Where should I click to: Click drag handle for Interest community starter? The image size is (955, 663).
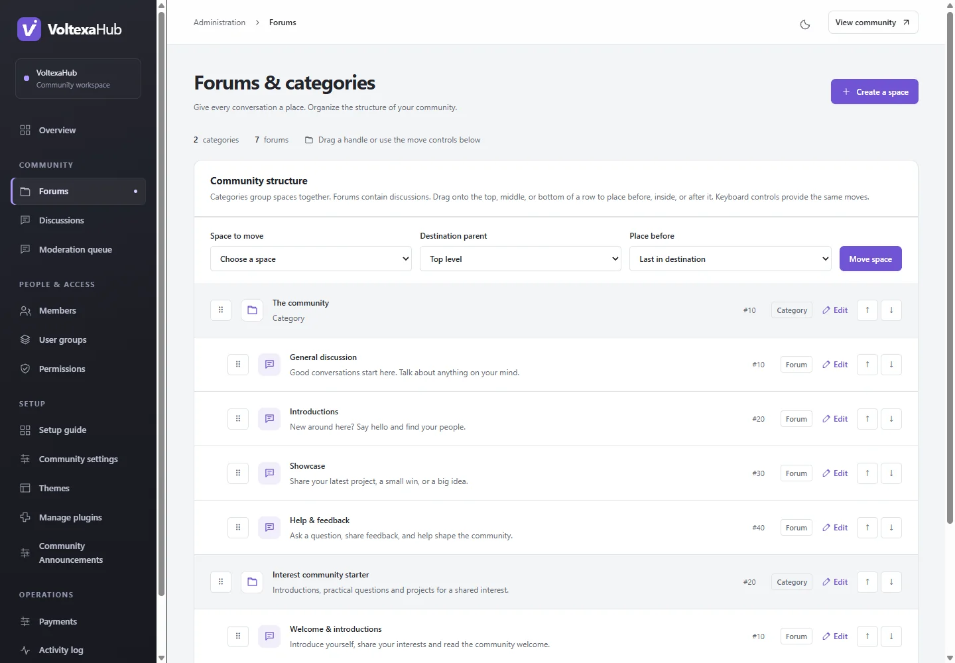point(221,582)
